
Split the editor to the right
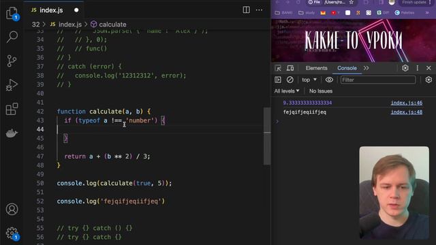[x=246, y=10]
